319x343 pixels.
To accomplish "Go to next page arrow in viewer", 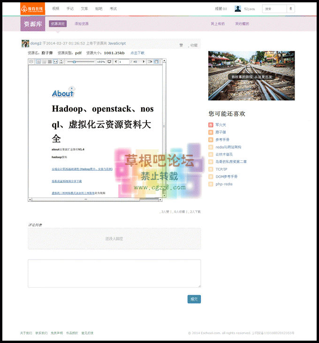I will tap(144, 61).
